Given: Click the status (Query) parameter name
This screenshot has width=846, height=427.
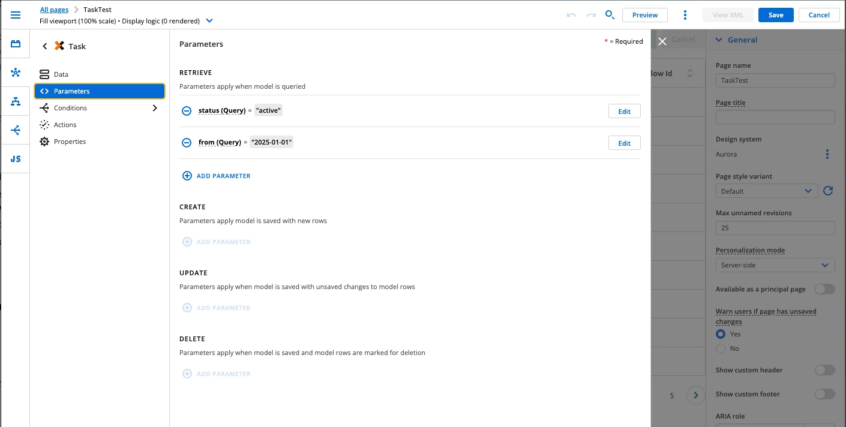Looking at the screenshot, I should (x=222, y=111).
